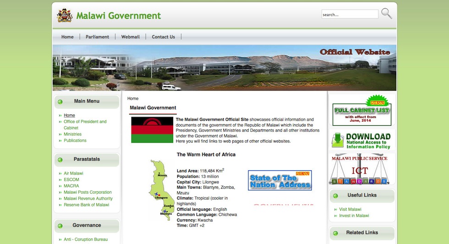The height and width of the screenshot is (244, 449).
Task: Click The Warm Heart of Africa heading
Action: [206, 154]
